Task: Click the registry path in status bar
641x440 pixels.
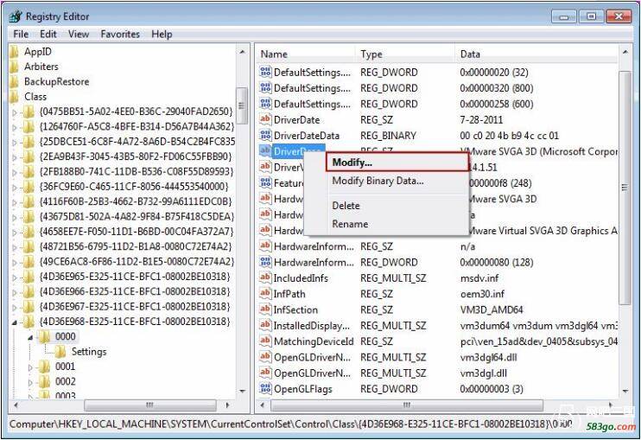Action: [290, 424]
